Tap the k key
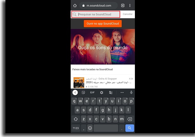The image size is (195, 137). tap(122, 110)
